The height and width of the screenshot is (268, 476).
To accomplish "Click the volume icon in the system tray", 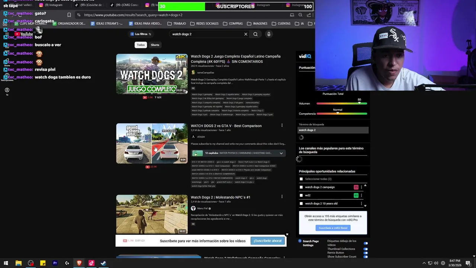I will [x=436, y=263].
